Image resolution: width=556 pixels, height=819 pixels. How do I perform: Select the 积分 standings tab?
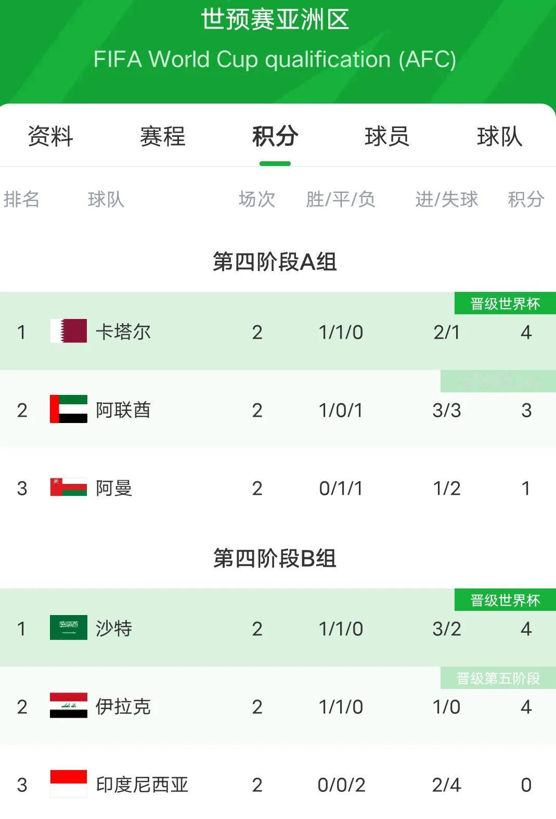tap(275, 136)
